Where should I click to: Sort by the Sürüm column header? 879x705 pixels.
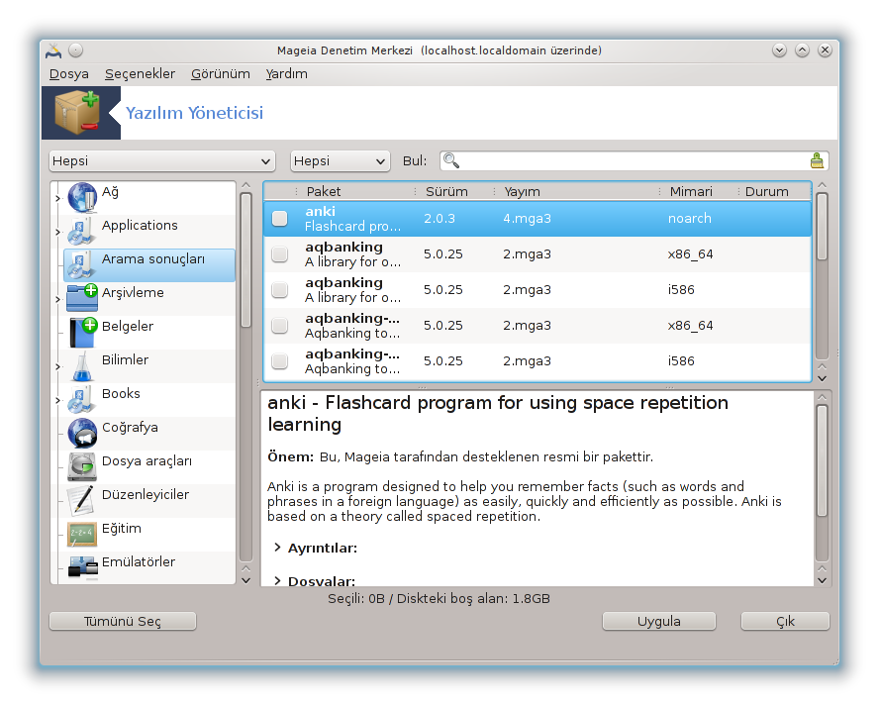click(454, 191)
